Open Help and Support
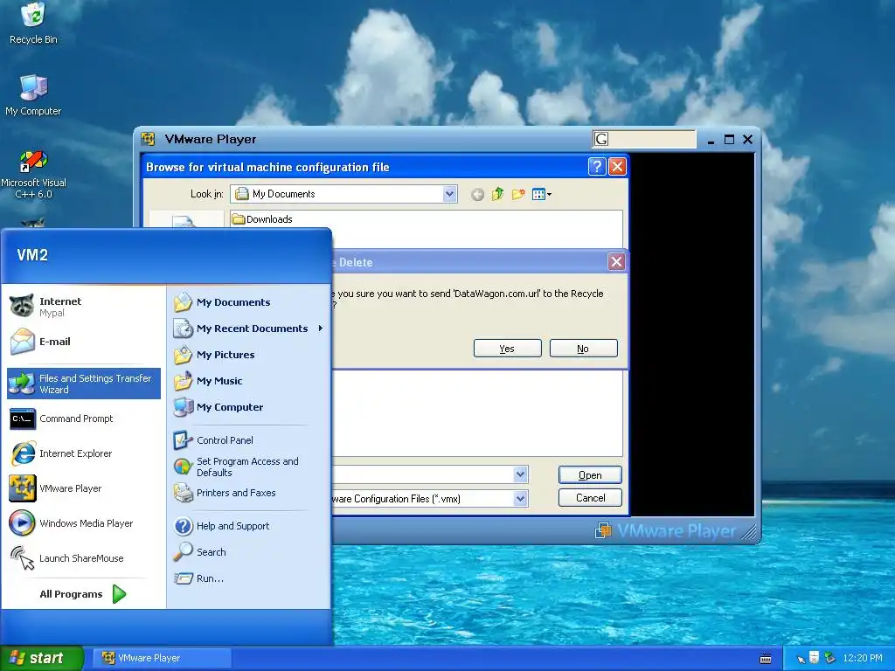 point(248,525)
